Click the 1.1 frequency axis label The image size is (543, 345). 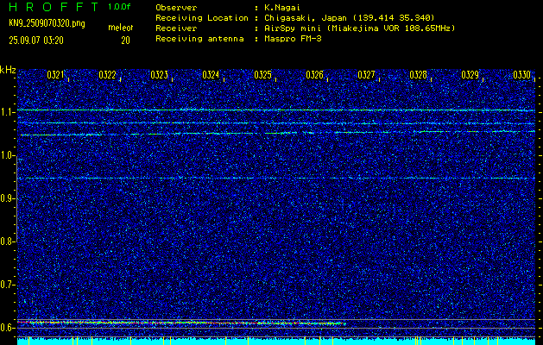pos(6,112)
